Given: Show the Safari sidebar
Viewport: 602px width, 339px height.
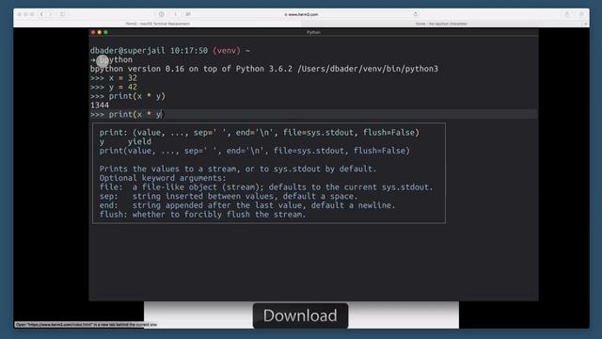Looking at the screenshot, I should pos(63,14).
